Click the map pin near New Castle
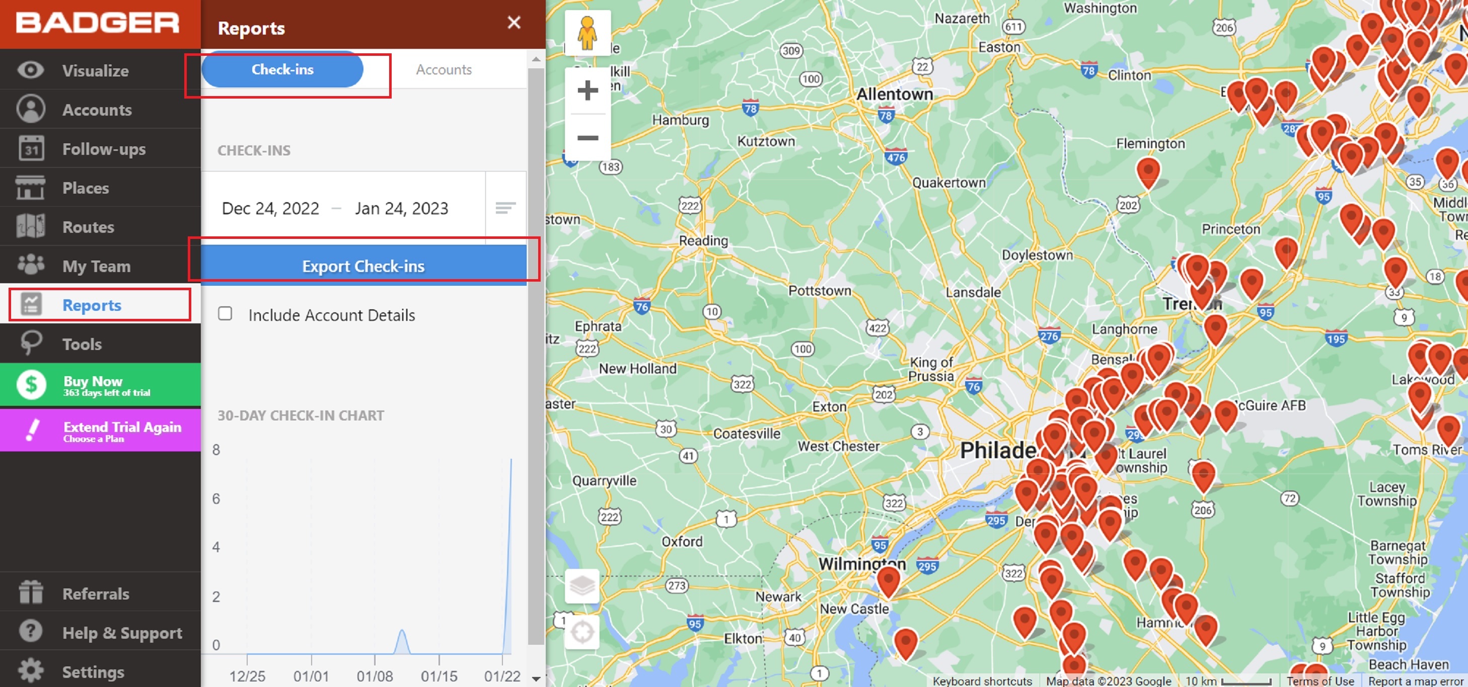 (905, 643)
